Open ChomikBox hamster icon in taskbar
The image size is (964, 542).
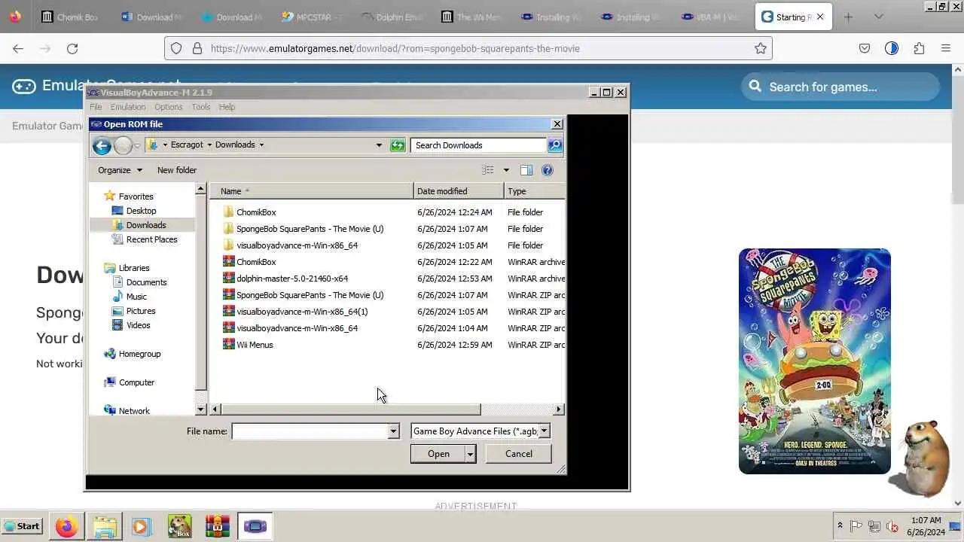(179, 526)
